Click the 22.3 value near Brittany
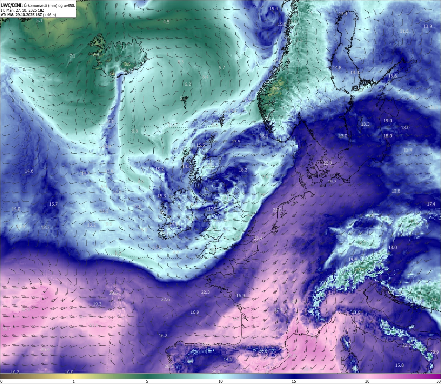441x384 pixels. point(205,292)
